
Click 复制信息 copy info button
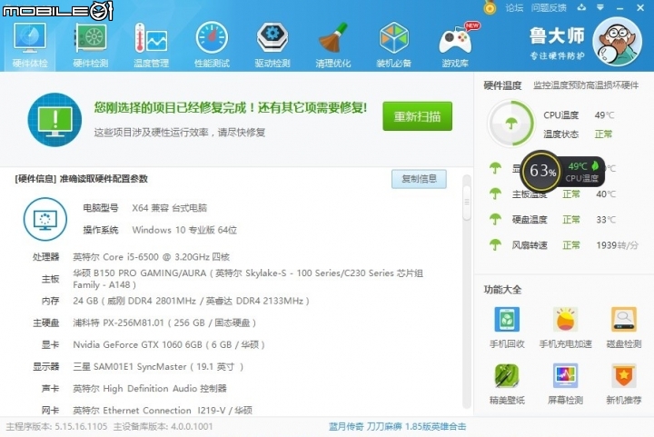pos(419,179)
